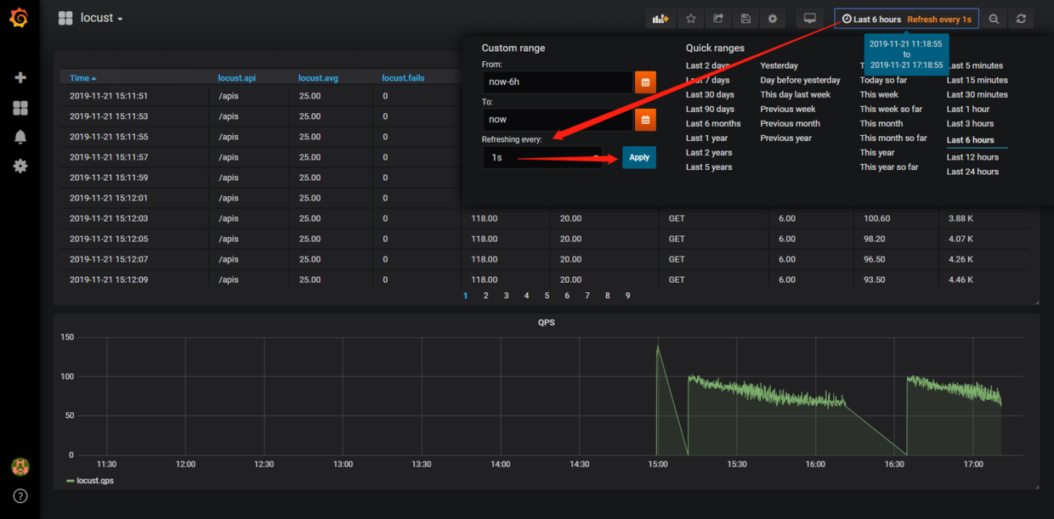The image size is (1054, 519).
Task: Save the dashboard with floppy icon
Action: point(745,18)
